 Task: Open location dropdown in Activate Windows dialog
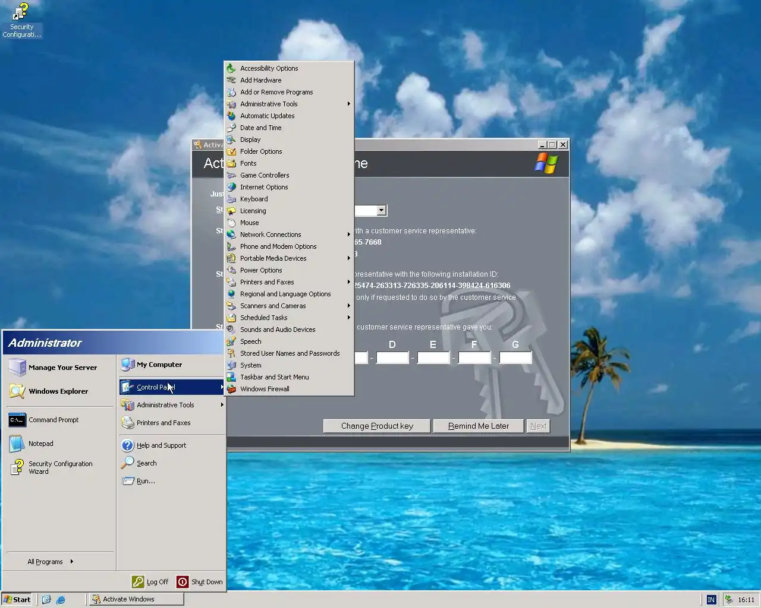tap(382, 211)
